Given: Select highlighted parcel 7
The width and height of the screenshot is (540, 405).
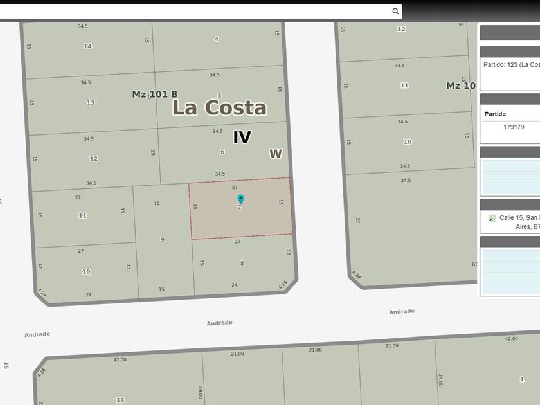Looking at the screenshot, I should point(240,208).
